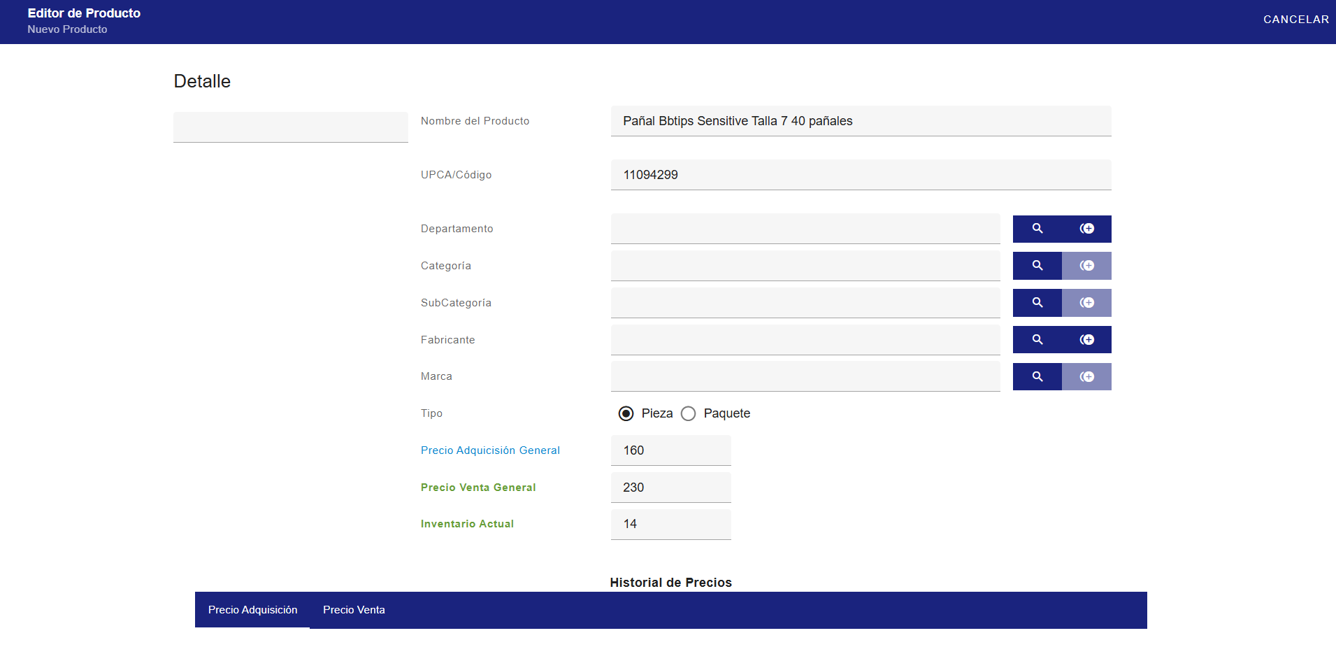Click the search icon for Categoría

1037,266
